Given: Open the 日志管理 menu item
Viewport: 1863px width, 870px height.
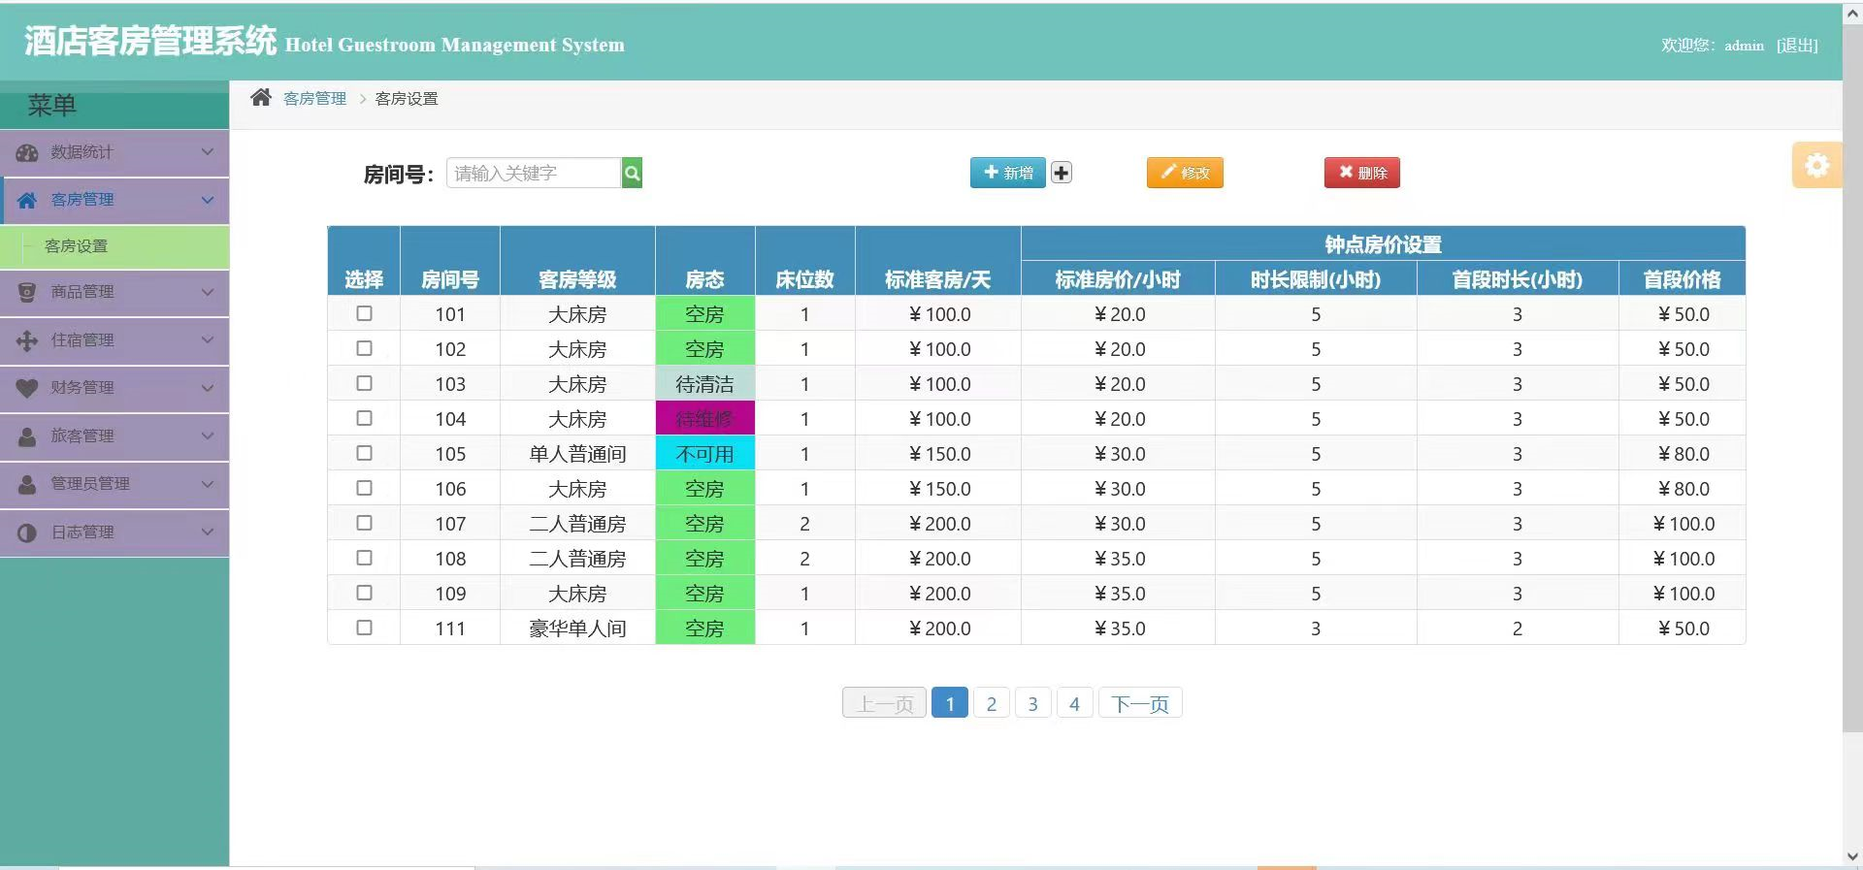Looking at the screenshot, I should (114, 532).
